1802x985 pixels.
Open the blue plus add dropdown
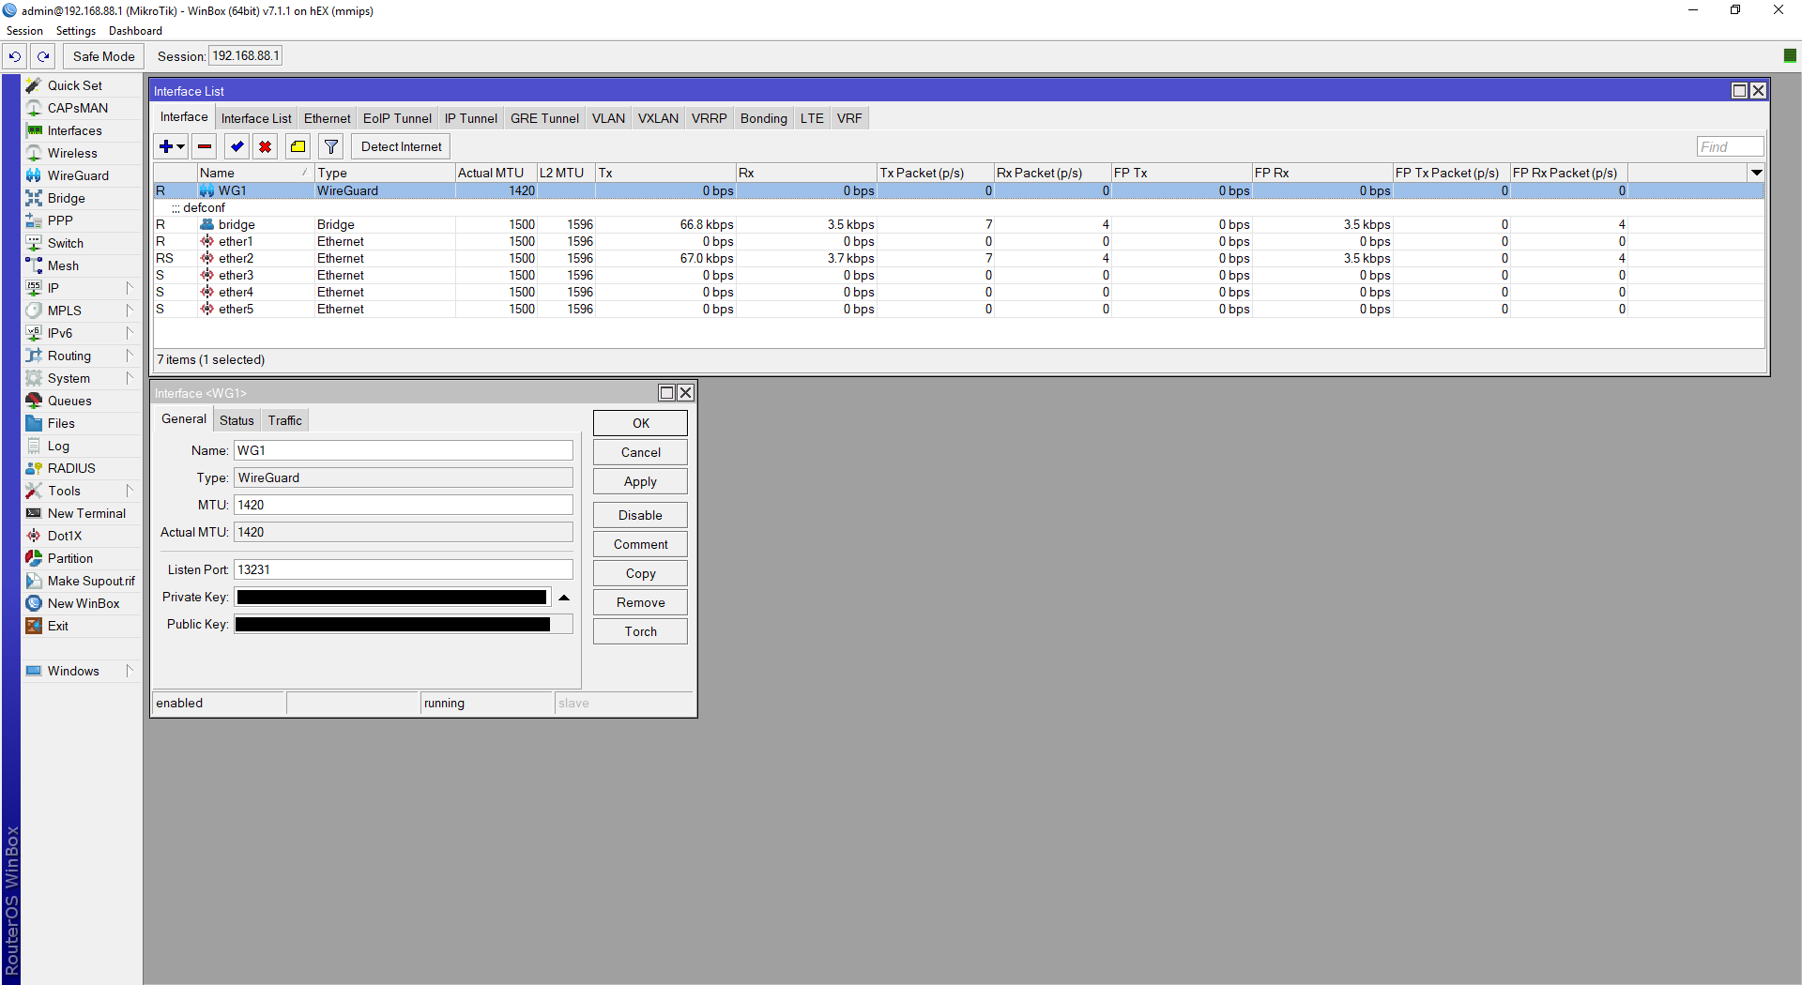pos(172,146)
